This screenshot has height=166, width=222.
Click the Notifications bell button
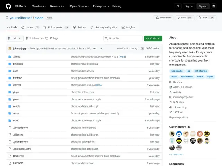(163, 18)
